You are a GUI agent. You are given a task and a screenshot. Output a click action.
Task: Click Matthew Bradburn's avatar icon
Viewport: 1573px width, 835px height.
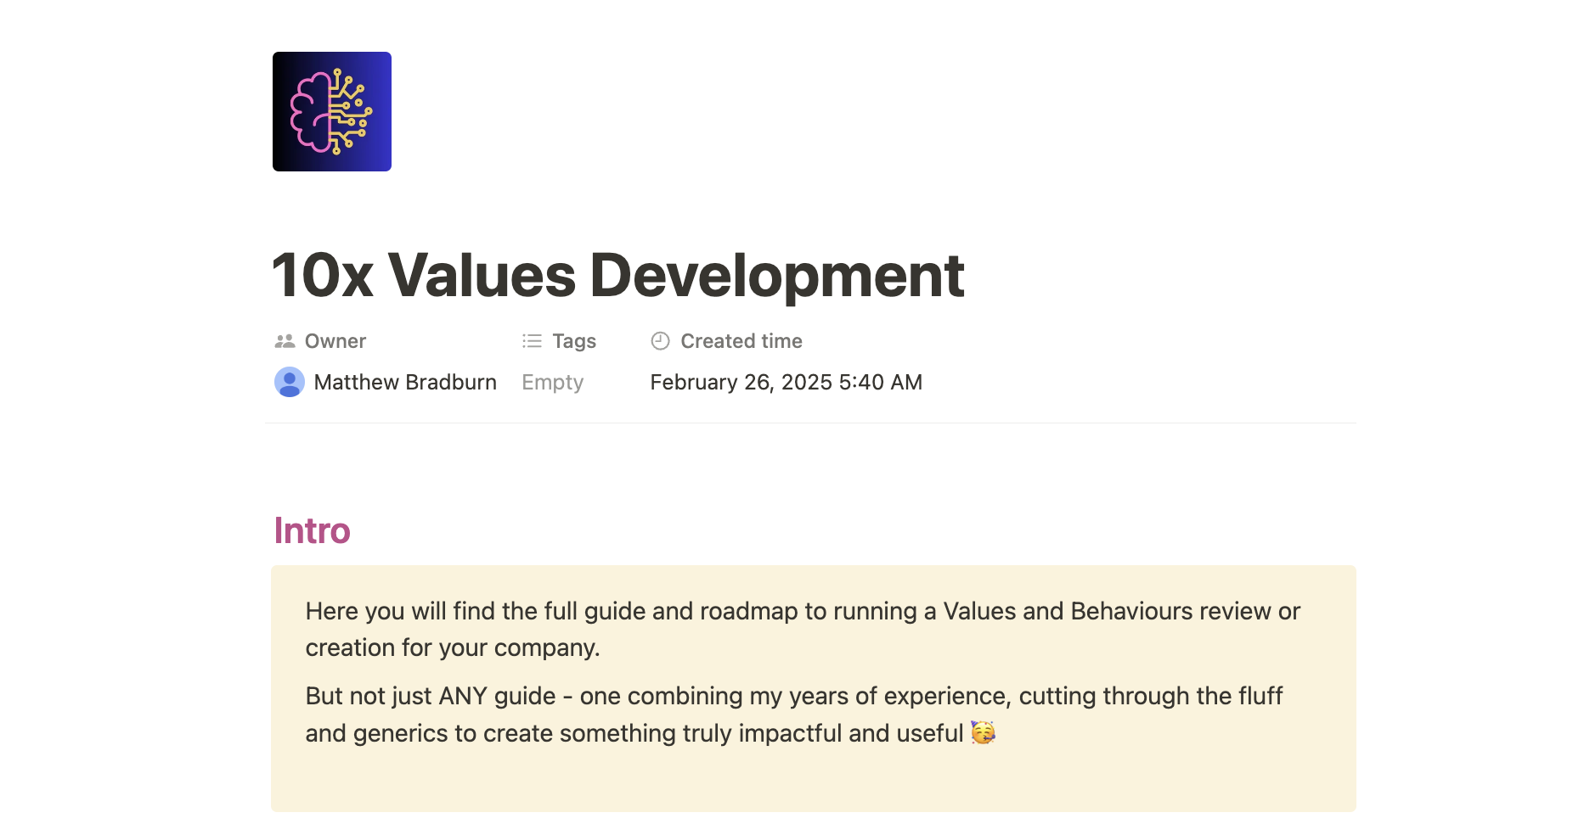[290, 382]
